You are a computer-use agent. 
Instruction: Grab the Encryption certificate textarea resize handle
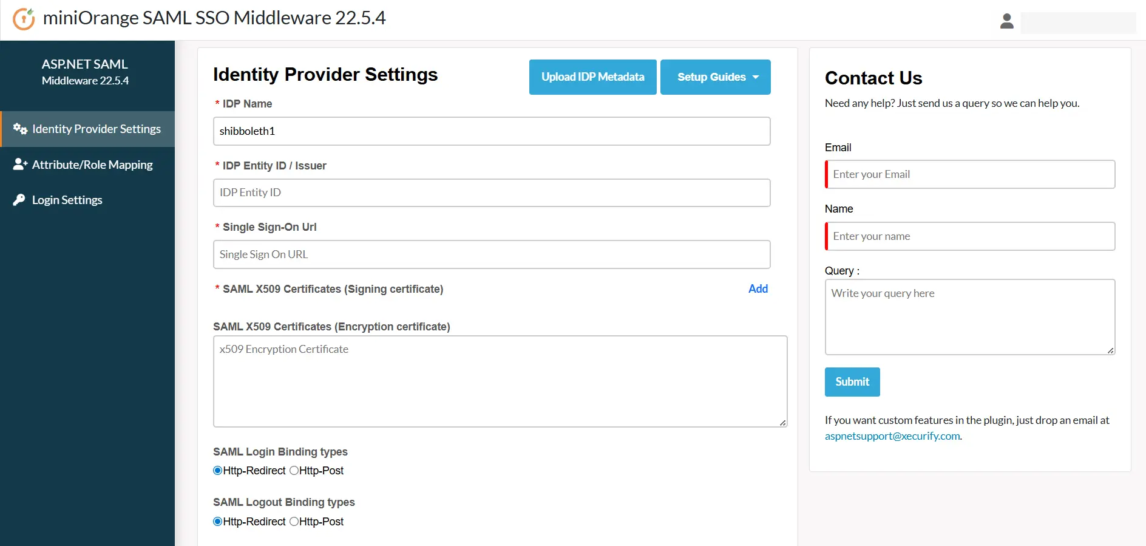[782, 422]
